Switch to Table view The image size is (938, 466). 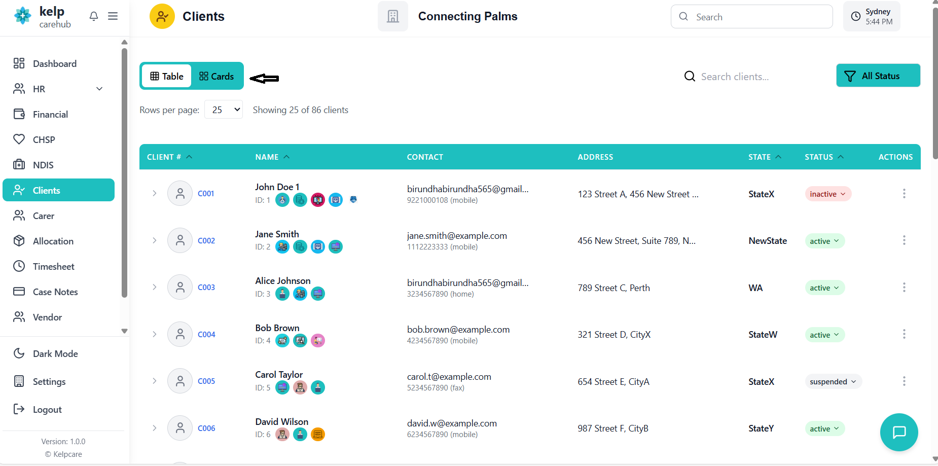click(x=167, y=76)
